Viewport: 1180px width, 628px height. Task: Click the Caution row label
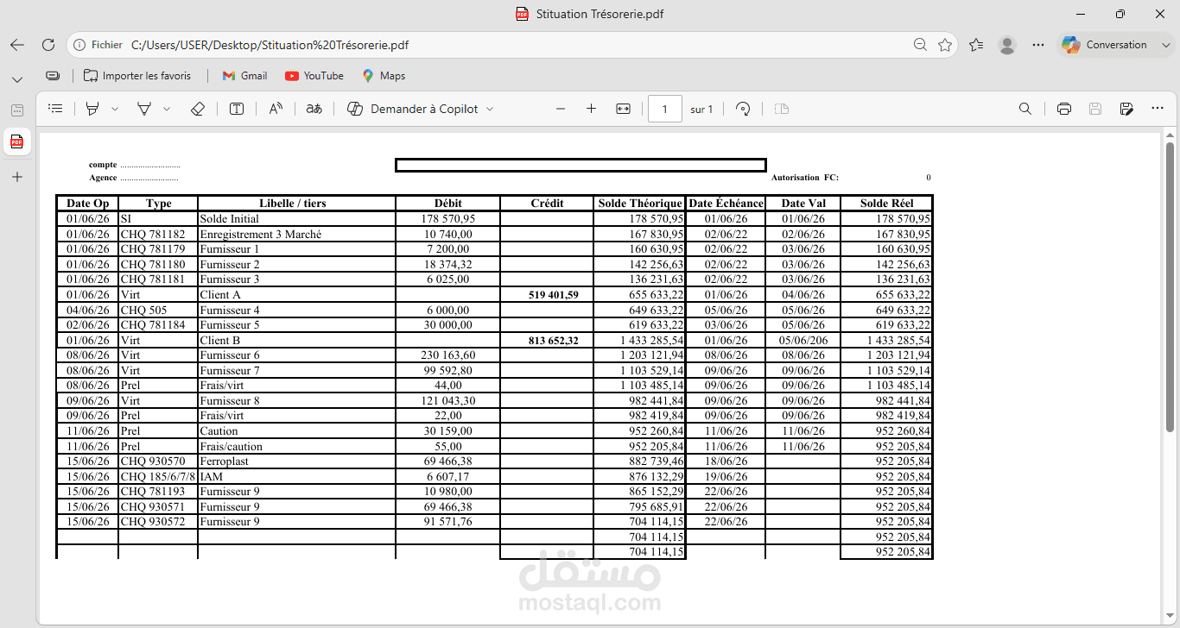[219, 431]
